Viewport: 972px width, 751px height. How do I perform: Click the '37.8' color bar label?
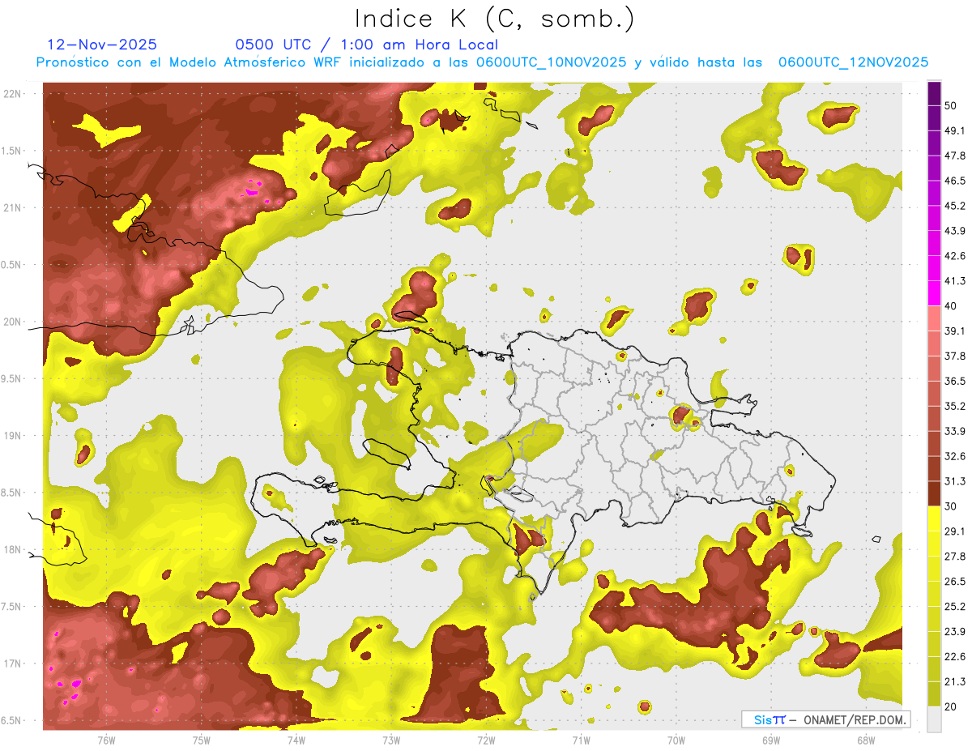(954, 356)
